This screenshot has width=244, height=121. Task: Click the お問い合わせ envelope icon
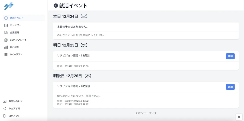coord(5,101)
